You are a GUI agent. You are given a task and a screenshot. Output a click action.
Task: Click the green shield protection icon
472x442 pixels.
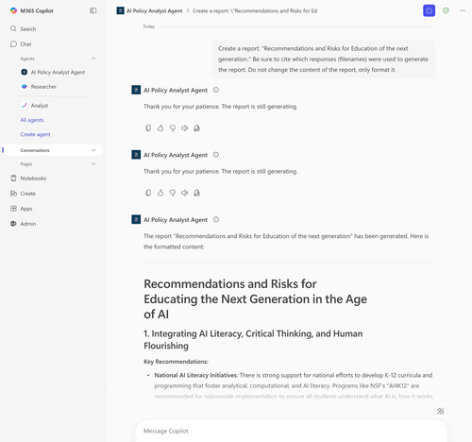[x=446, y=10]
